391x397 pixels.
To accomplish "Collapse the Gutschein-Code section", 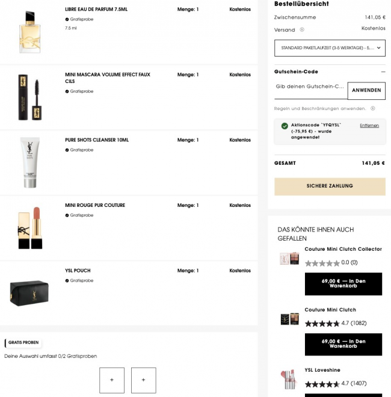I will (383, 72).
